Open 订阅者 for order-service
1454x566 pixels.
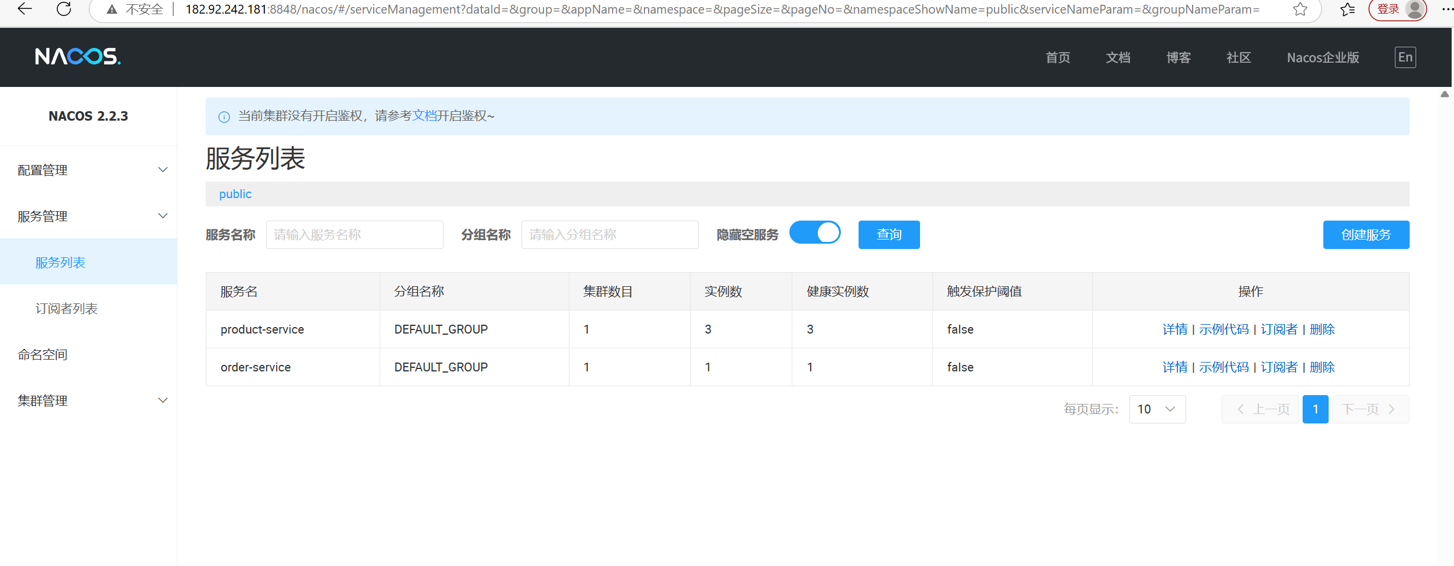[x=1279, y=367]
